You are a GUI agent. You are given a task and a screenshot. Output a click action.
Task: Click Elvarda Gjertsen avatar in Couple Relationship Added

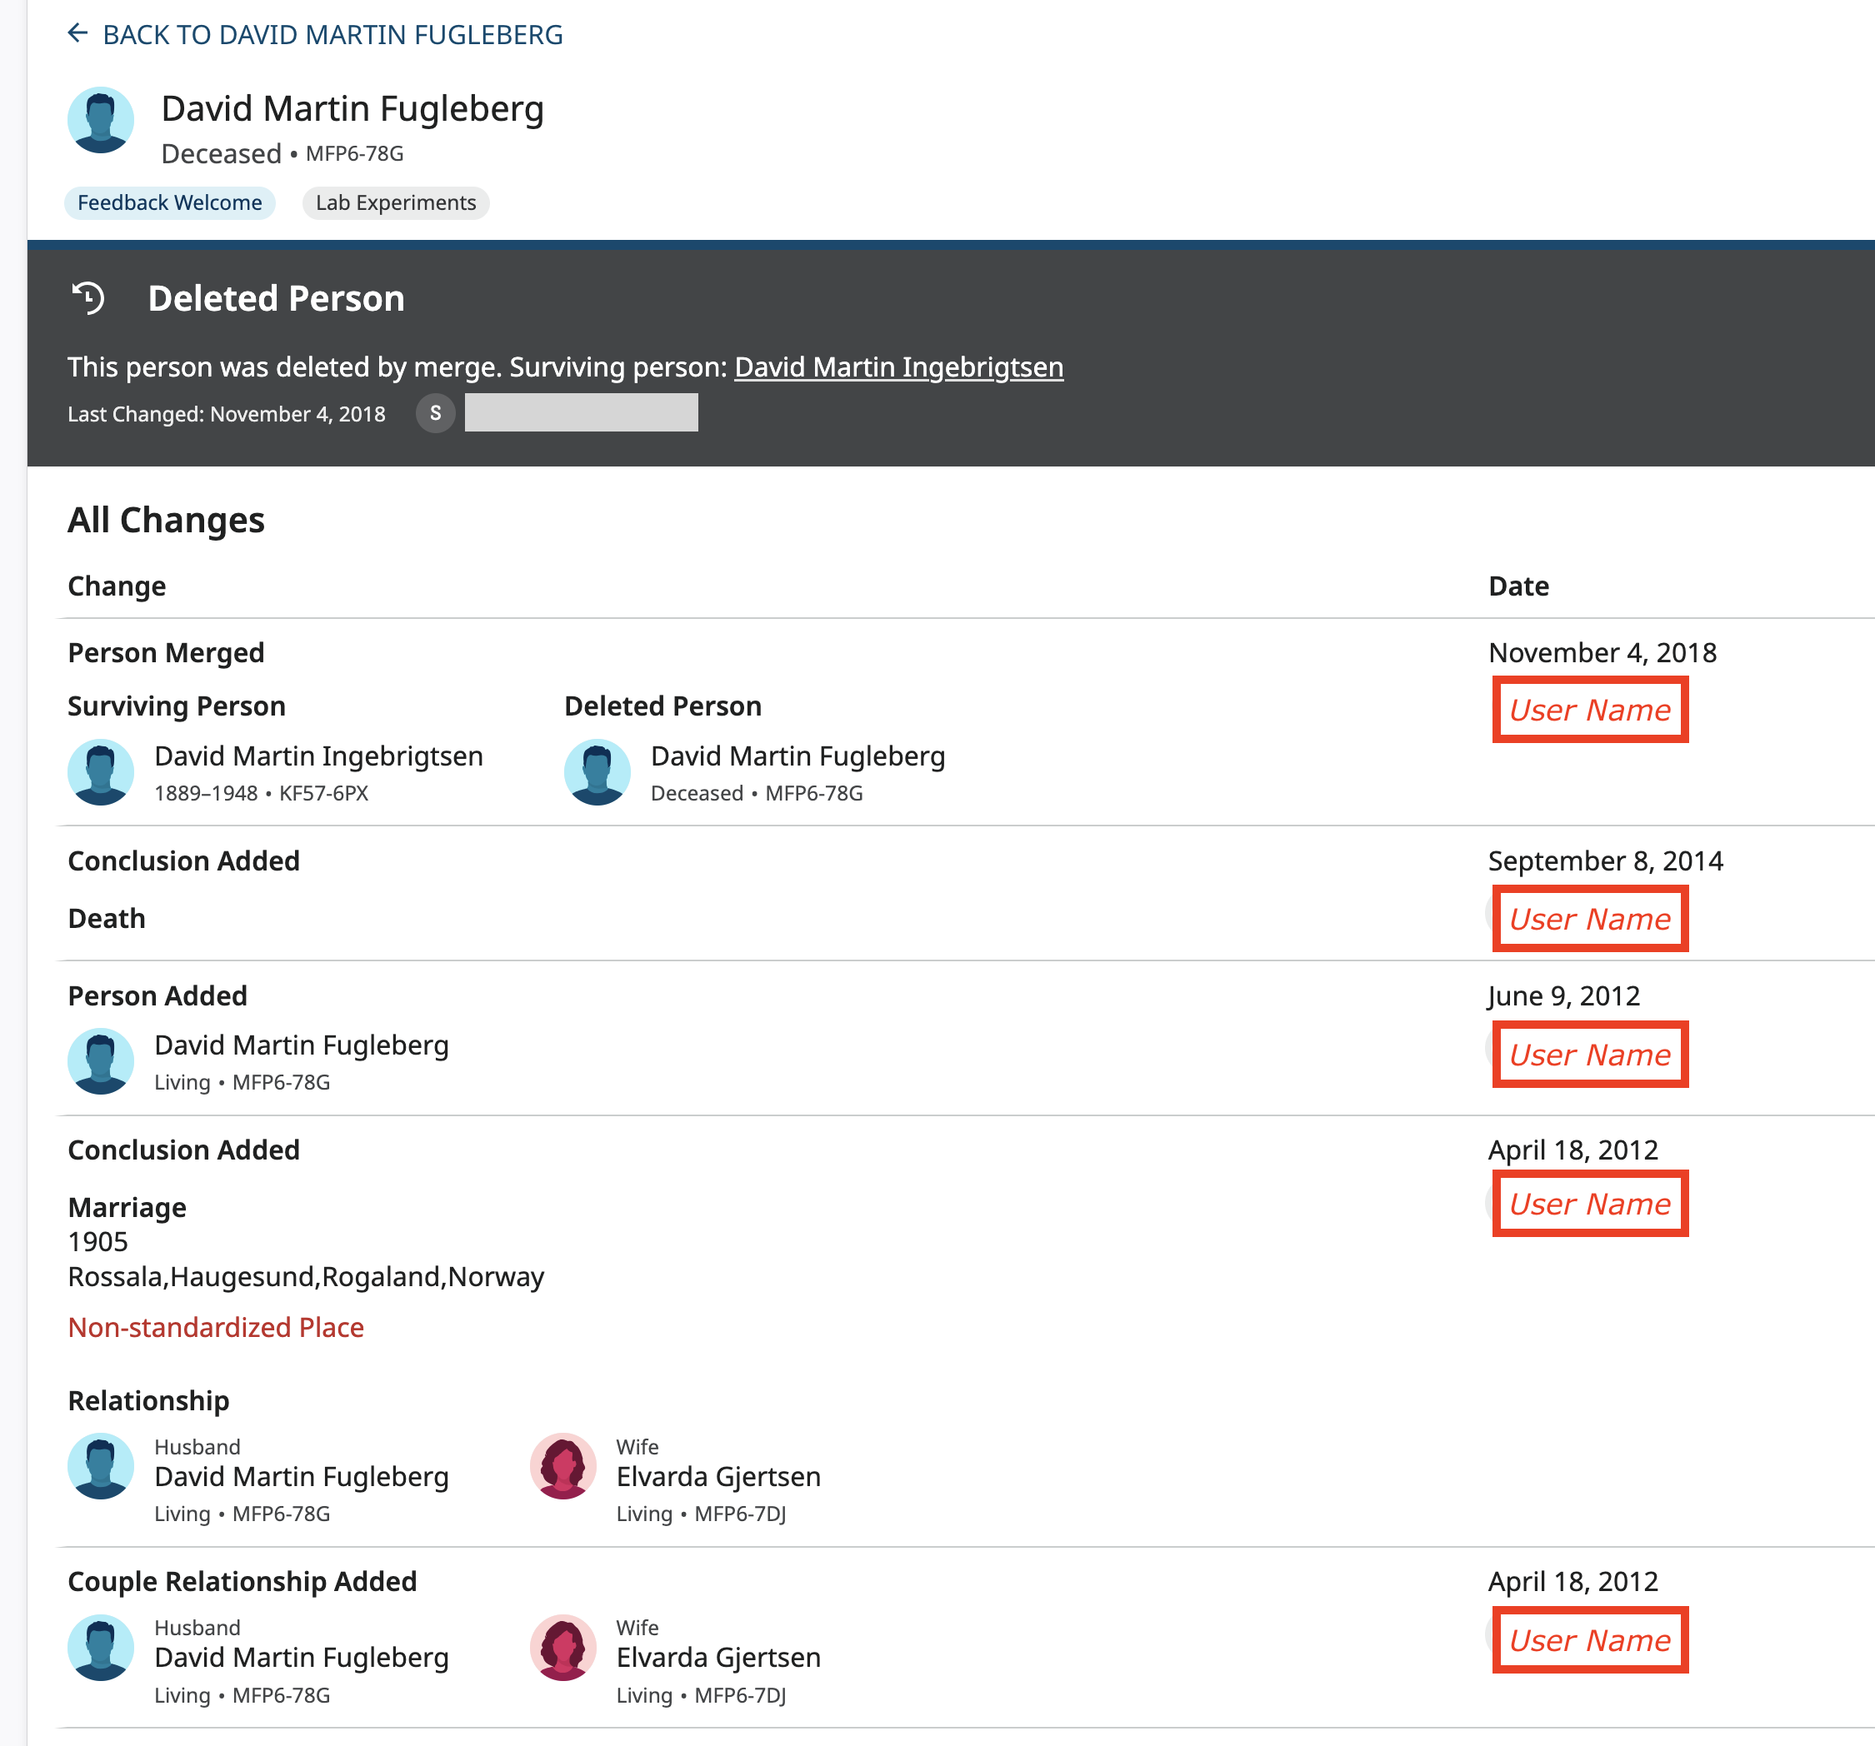coord(563,1647)
